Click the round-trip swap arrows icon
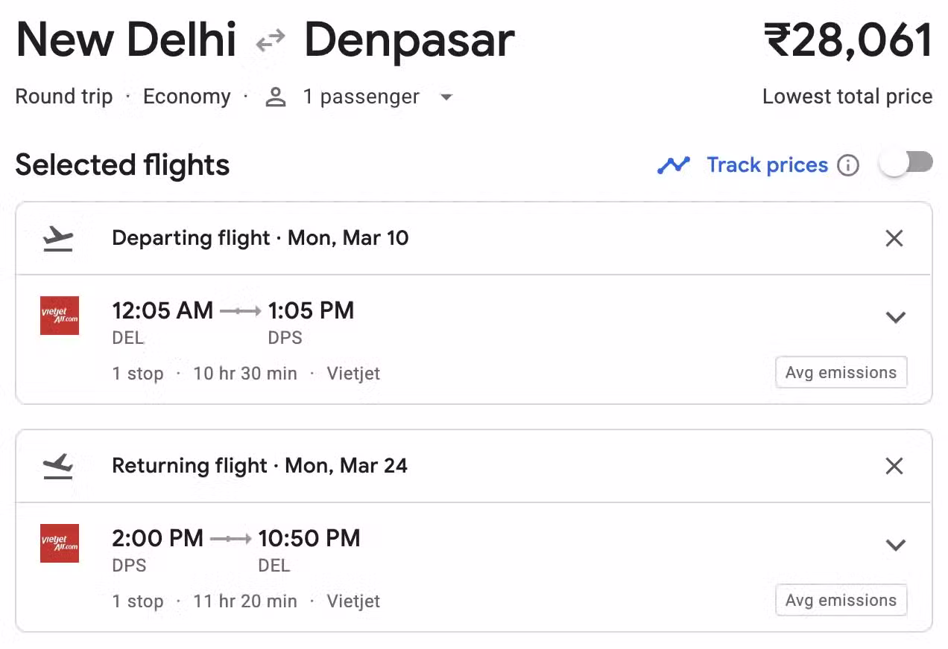948x649 pixels. (x=270, y=42)
